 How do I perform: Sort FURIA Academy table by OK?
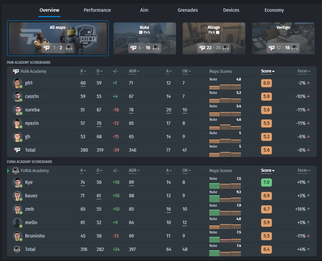(187, 170)
